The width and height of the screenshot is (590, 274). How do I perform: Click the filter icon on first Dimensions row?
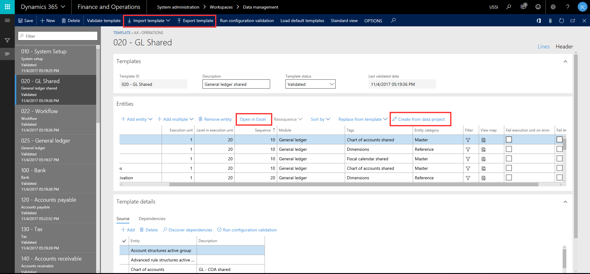click(468, 149)
